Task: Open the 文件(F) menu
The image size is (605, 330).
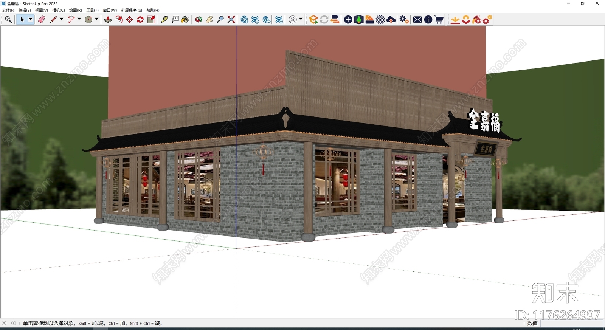Action: point(8,10)
